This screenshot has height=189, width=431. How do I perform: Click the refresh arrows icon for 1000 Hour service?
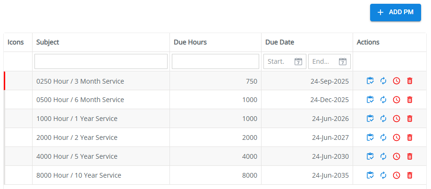[383, 119]
